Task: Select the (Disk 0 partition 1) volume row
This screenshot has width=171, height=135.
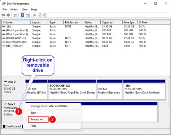Action: 80,30
